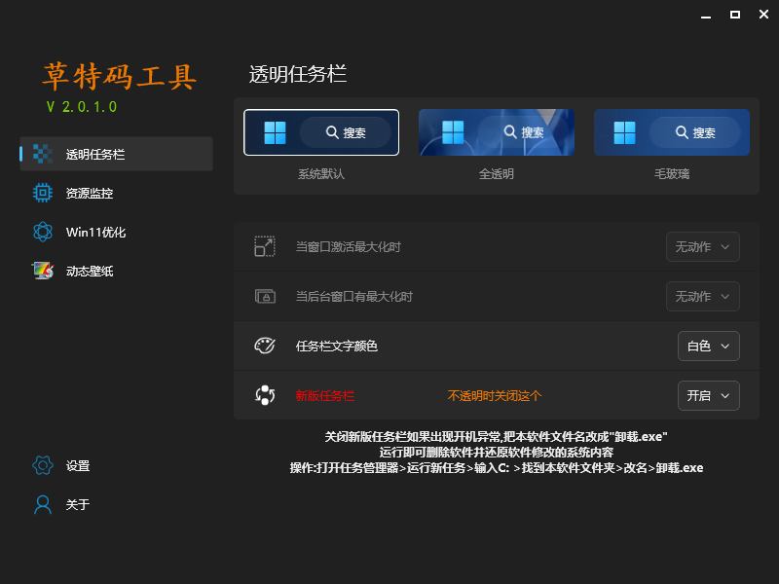The height and width of the screenshot is (584, 779).
Task: Close the 草特码工具 window
Action: tap(764, 15)
